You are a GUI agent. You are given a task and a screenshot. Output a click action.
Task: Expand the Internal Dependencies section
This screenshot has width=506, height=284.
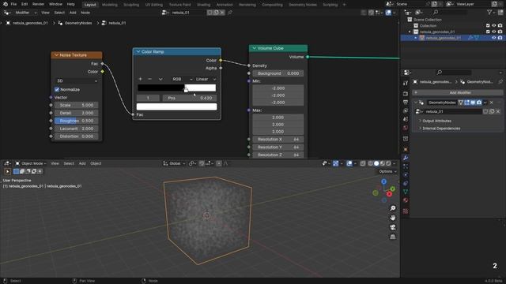coord(441,129)
